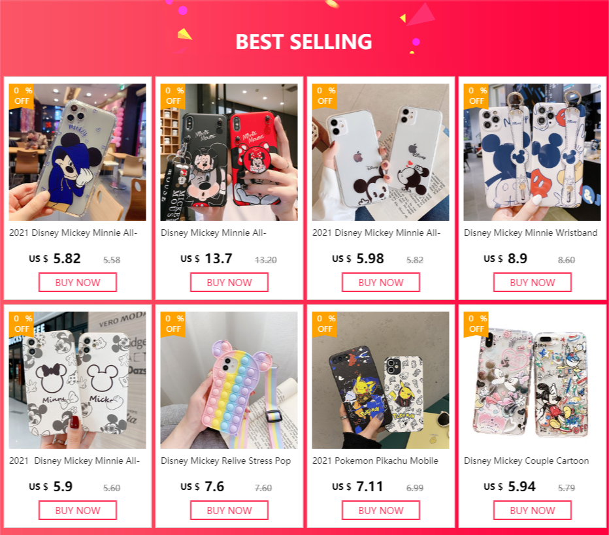Click the 0% OFF badge on the Pikachu item
The image size is (609, 535).
[x=325, y=324]
